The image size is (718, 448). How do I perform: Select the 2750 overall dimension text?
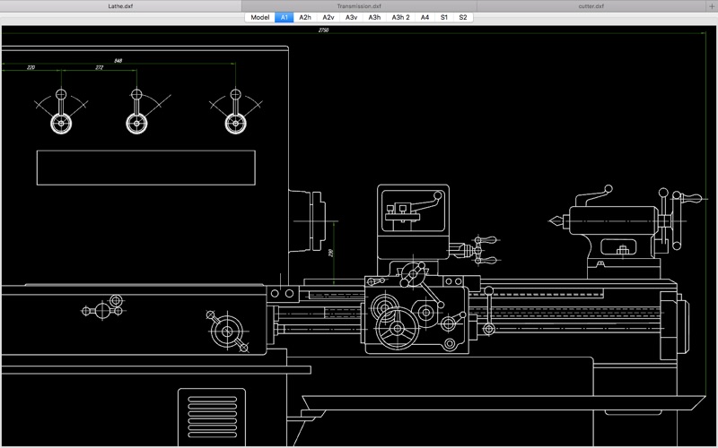[323, 30]
